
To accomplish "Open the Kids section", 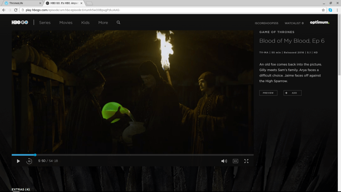I will 85,22.
